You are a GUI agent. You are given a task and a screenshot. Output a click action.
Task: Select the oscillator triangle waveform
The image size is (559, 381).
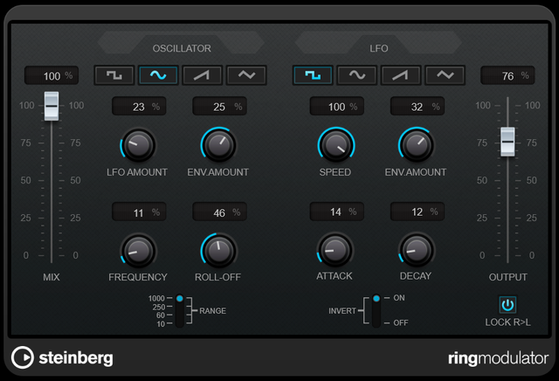click(246, 75)
